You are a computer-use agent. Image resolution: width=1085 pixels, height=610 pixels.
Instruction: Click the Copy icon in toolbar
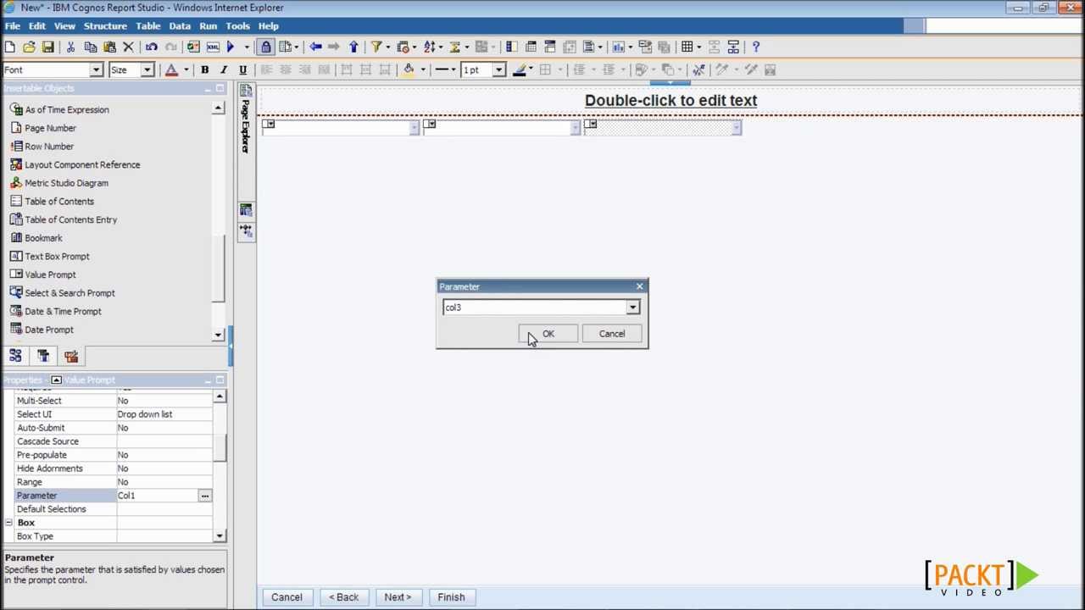click(91, 47)
